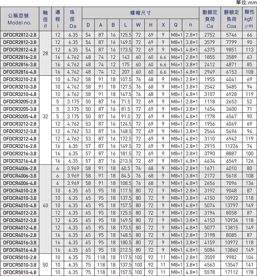Screen dimensions: 257x276
Task: Select the Da ball diameter column header
Action: [73, 19]
